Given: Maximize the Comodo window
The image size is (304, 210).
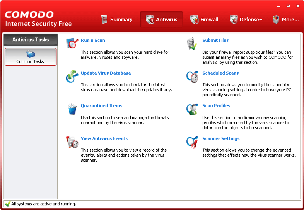Looking at the screenshot, I should coord(288,6).
